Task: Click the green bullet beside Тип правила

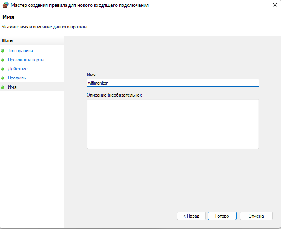Action: pyautogui.click(x=2, y=51)
